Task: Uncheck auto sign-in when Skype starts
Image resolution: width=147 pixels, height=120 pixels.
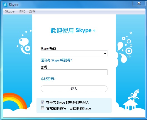Action: [x=43, y=102]
